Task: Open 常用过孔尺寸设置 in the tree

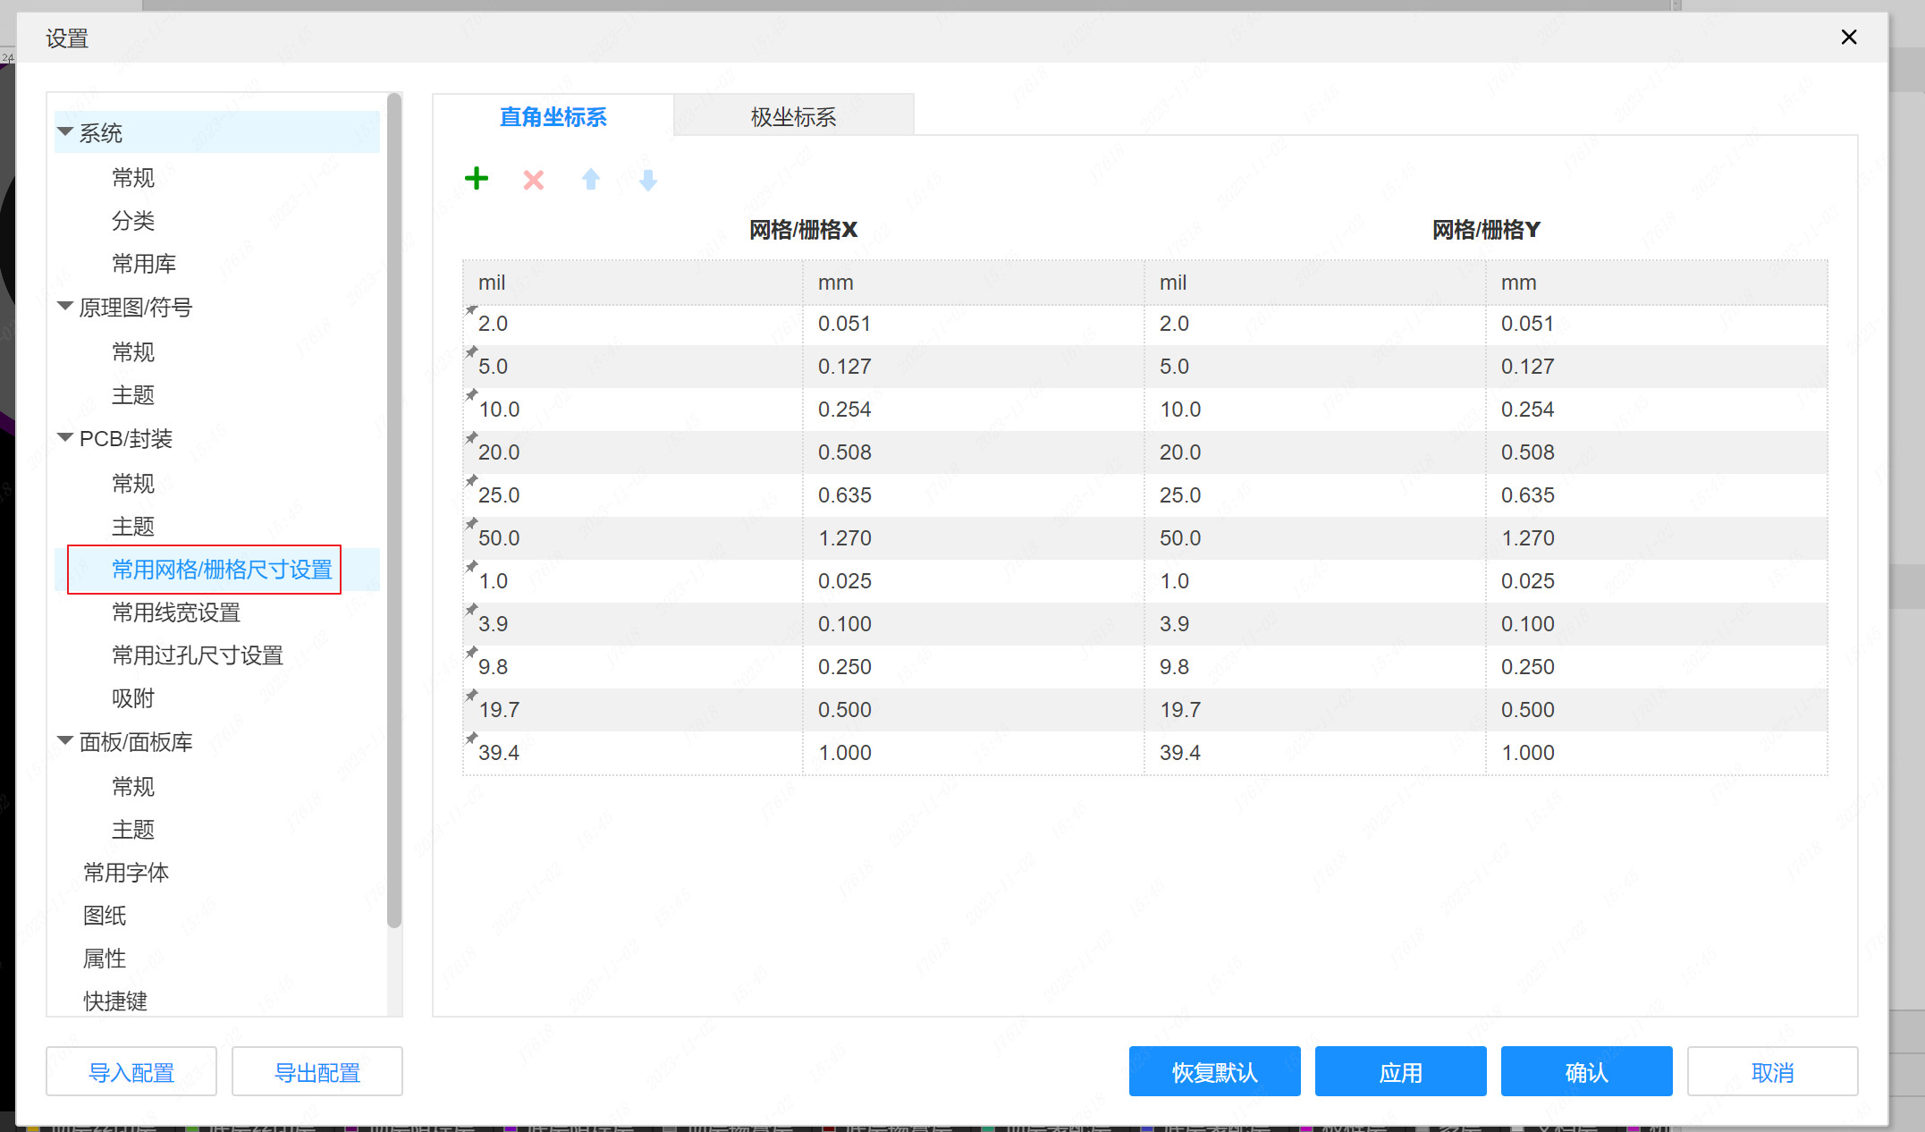Action: [198, 655]
